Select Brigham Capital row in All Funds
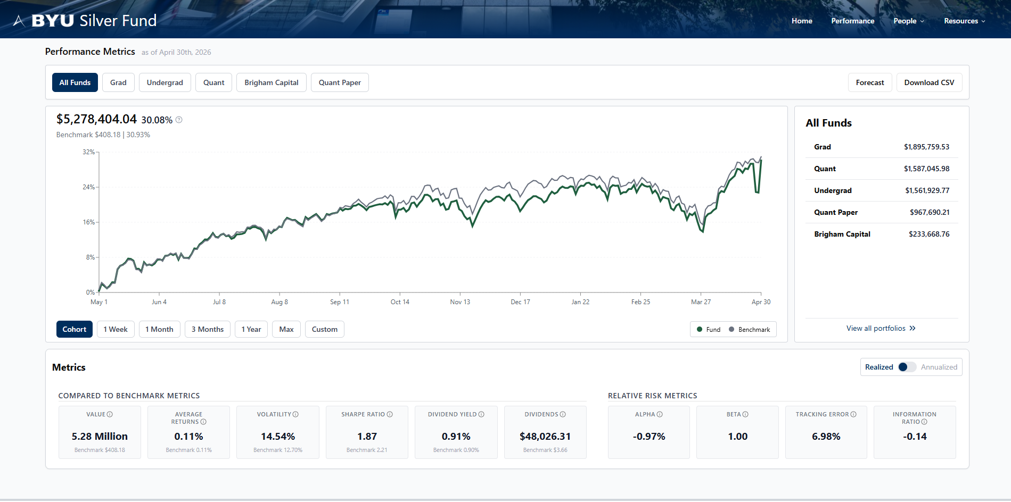This screenshot has height=502, width=1011. click(x=882, y=234)
